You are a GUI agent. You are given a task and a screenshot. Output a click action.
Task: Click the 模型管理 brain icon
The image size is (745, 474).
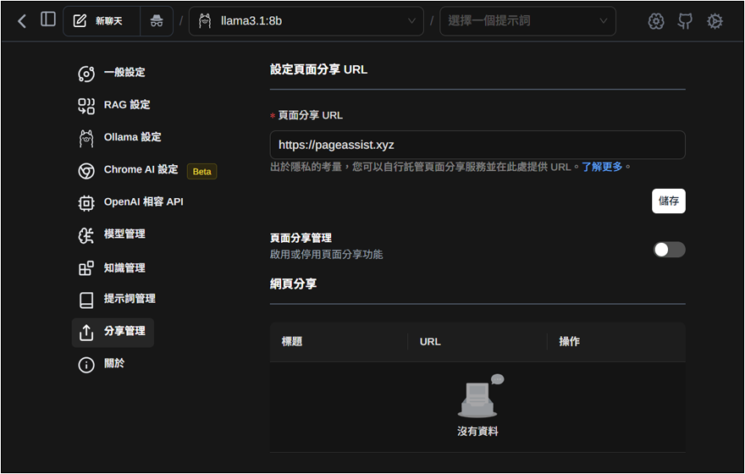point(86,235)
